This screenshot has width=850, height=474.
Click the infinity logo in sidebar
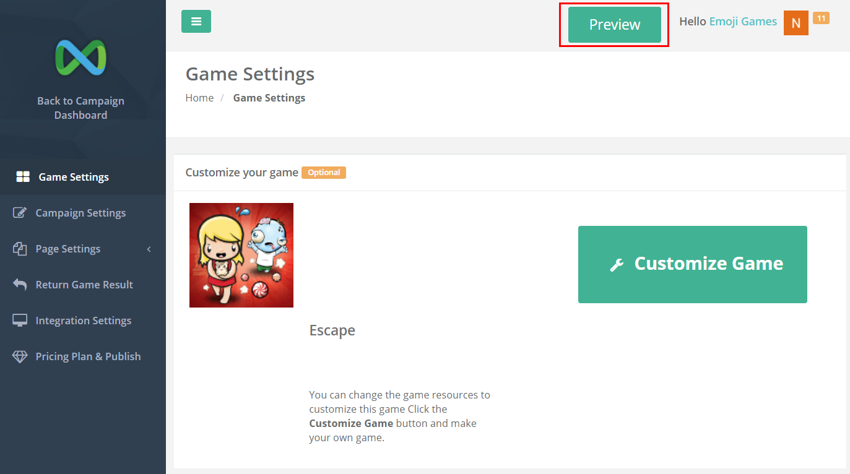point(80,58)
